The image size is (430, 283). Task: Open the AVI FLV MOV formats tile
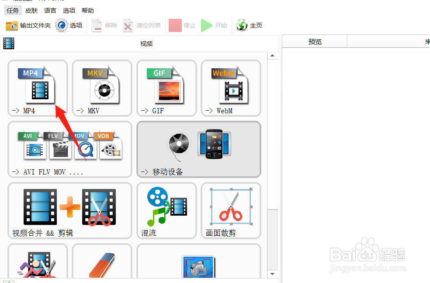[x=70, y=149]
